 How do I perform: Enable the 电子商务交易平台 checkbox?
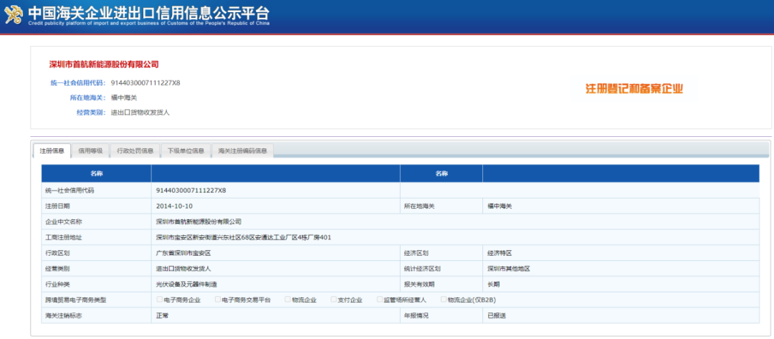coord(218,300)
